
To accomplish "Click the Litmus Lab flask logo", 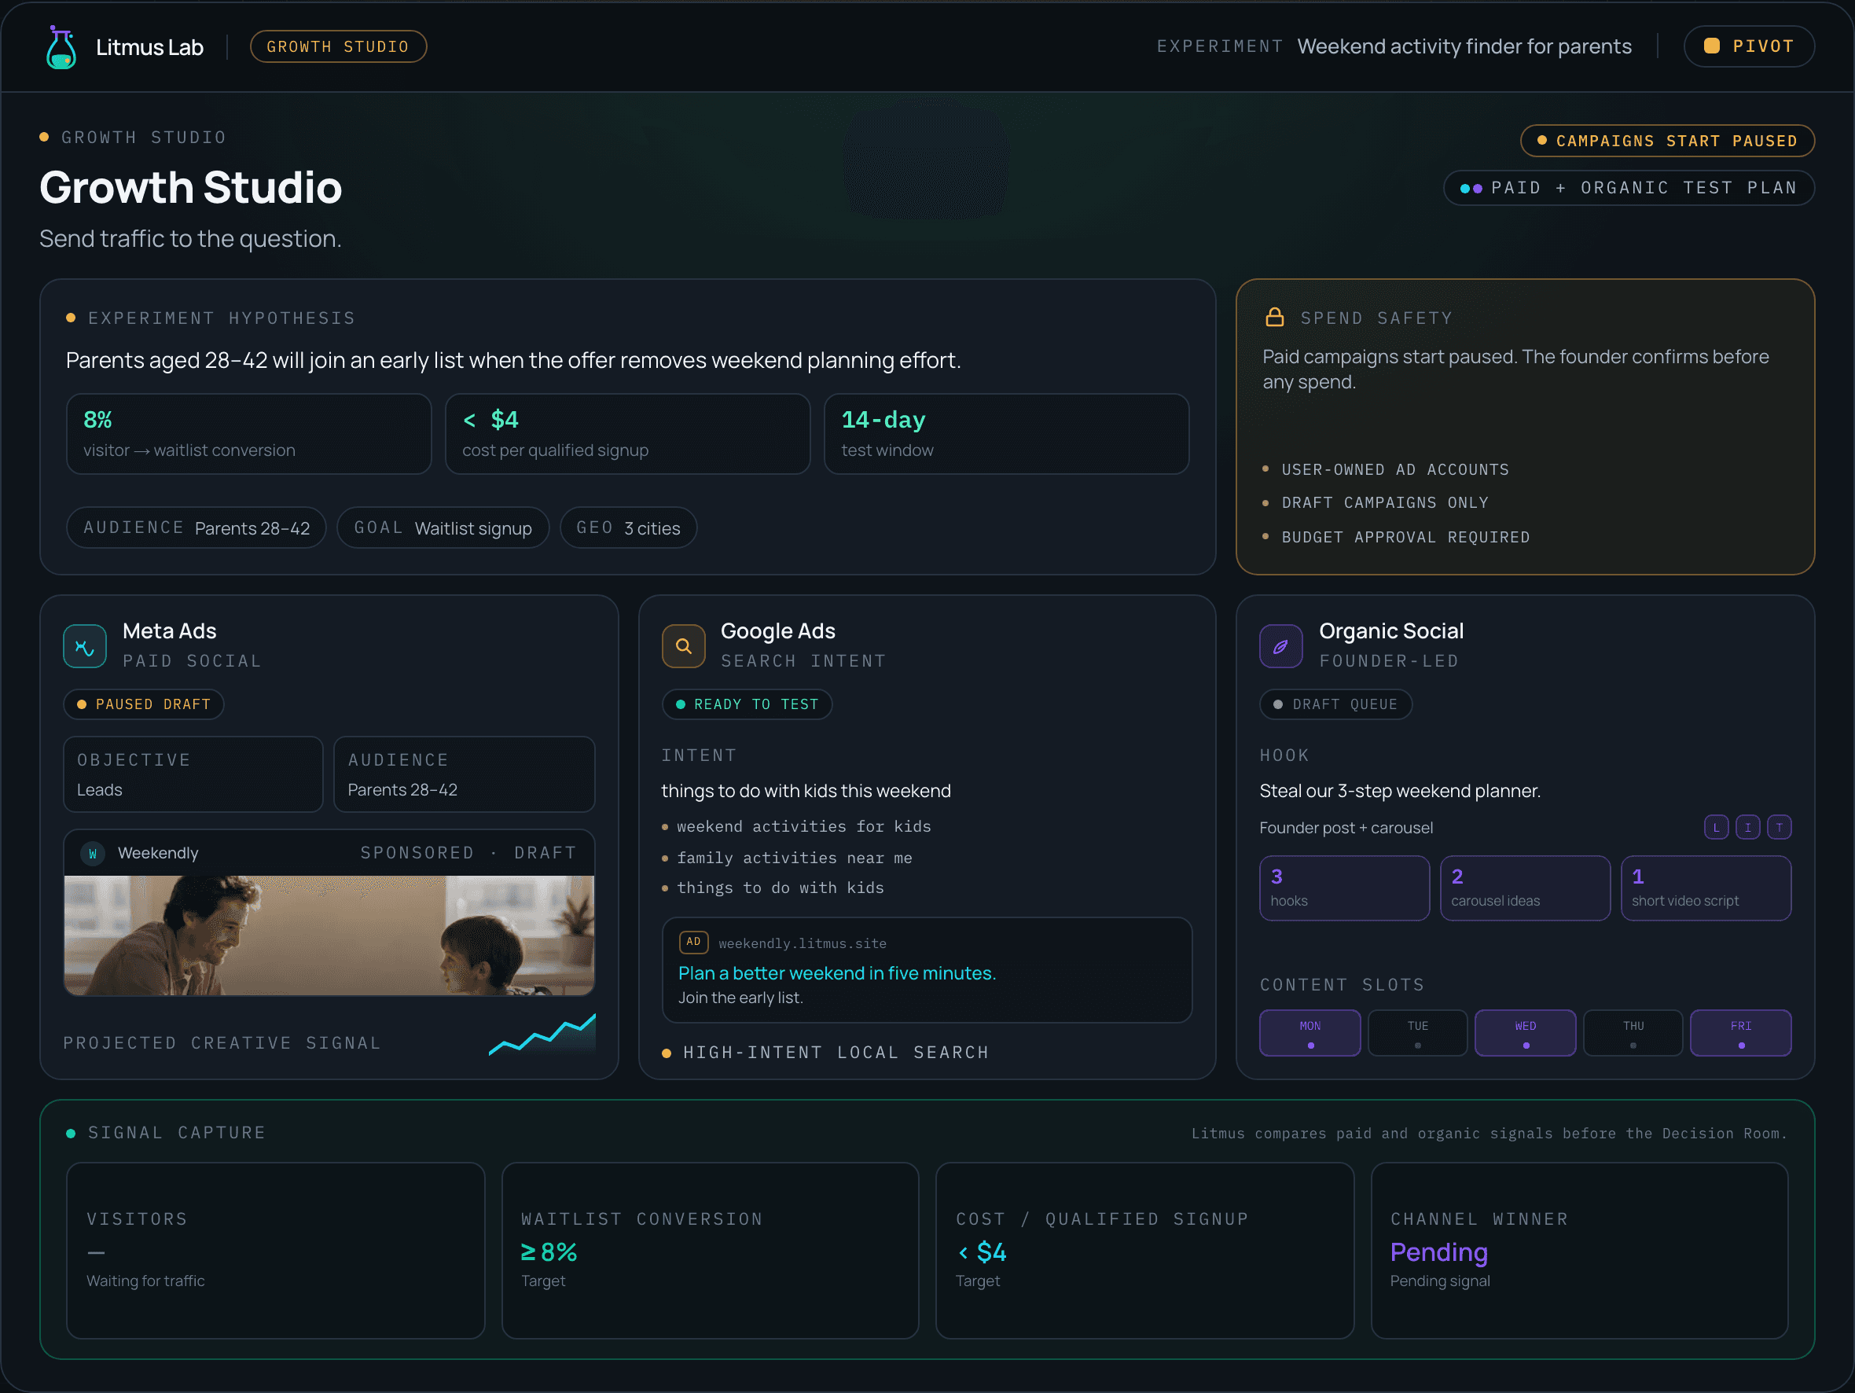I will click(x=61, y=47).
